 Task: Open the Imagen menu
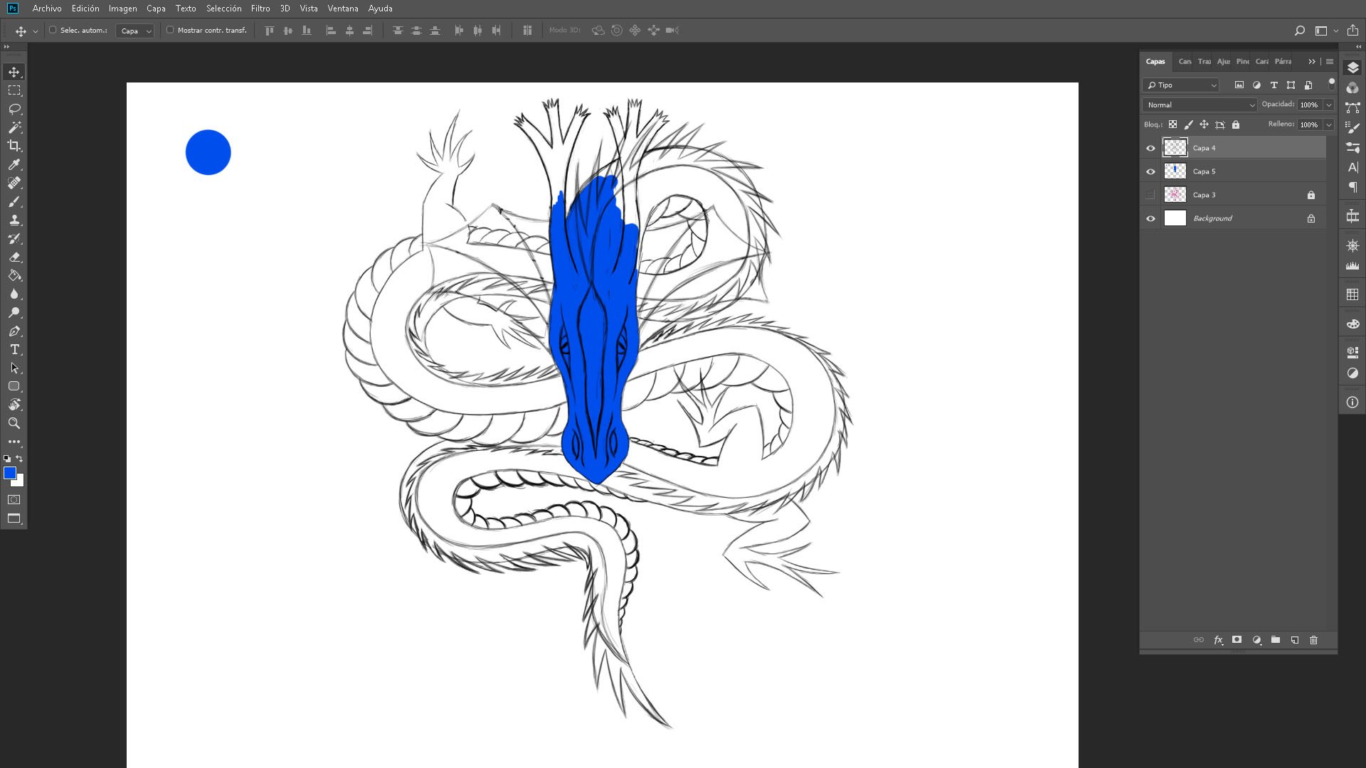(x=122, y=9)
